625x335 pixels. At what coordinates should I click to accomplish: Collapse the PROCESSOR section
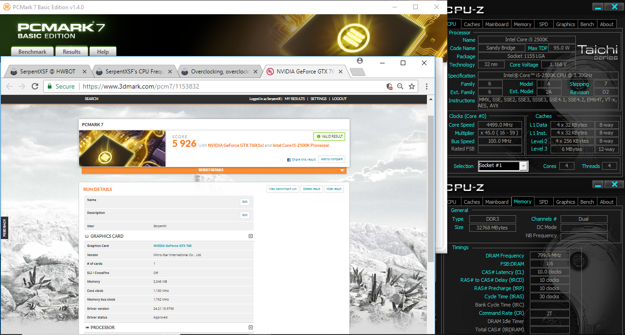(250, 327)
